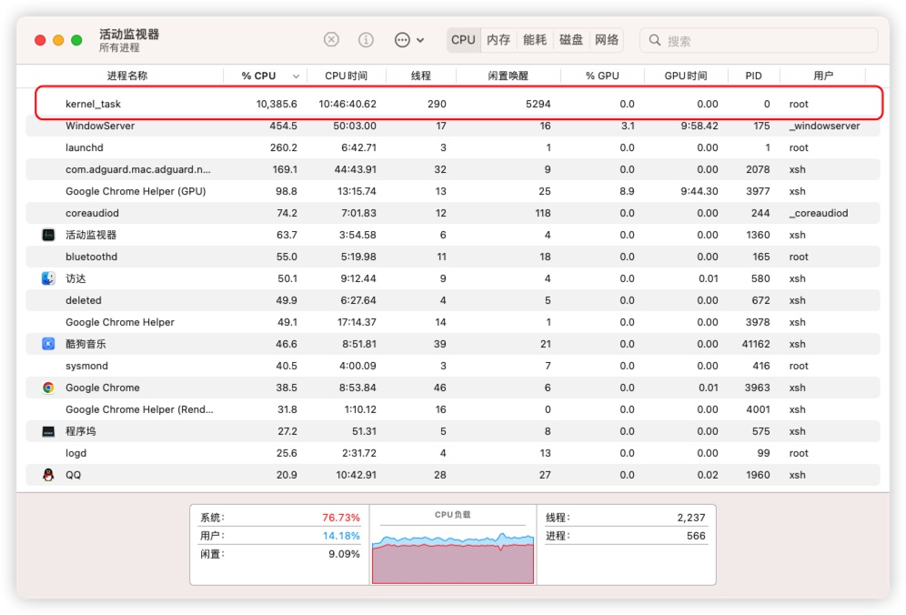The width and height of the screenshot is (906, 615).
Task: Click the CPU负载 load graph
Action: [x=452, y=551]
